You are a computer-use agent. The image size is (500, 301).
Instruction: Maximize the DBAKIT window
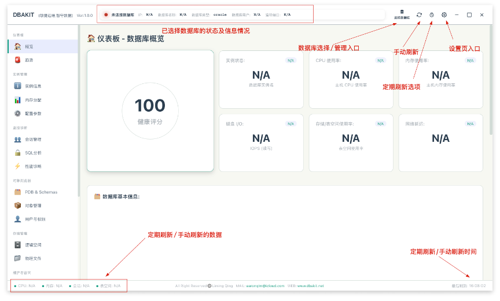[469, 14]
